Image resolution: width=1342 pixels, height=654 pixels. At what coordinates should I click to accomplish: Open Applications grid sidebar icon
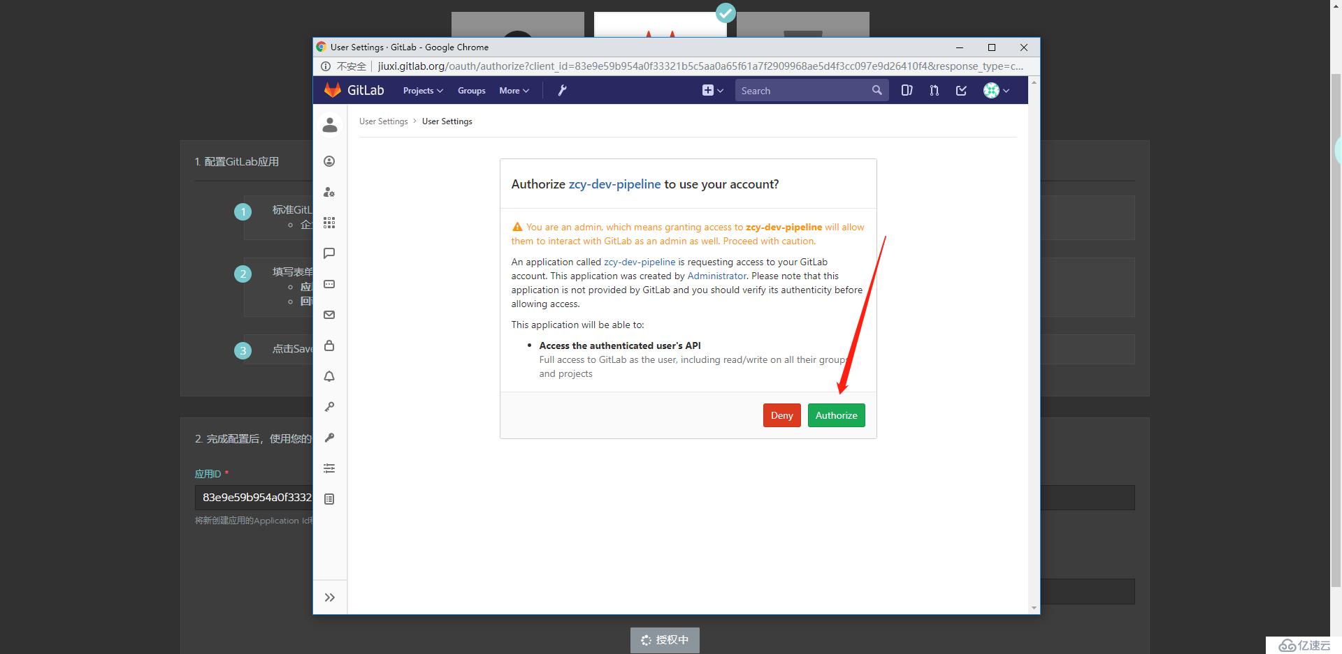point(329,223)
